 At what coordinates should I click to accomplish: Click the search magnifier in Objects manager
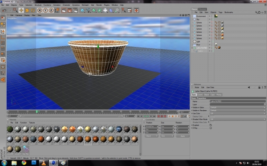(256, 12)
